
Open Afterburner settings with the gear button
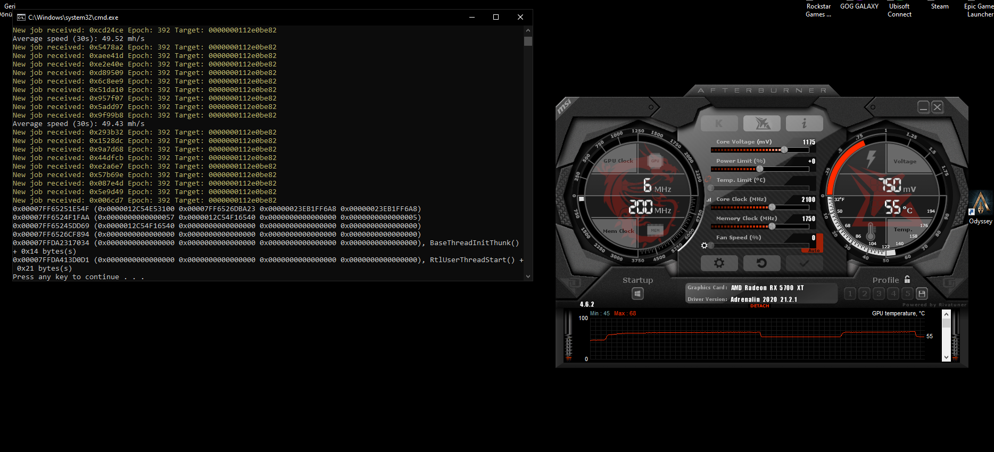719,263
